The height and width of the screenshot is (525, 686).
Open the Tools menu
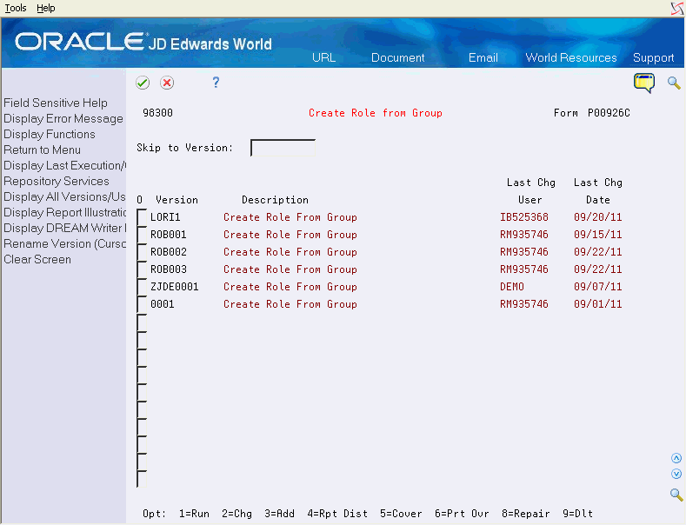pos(16,8)
